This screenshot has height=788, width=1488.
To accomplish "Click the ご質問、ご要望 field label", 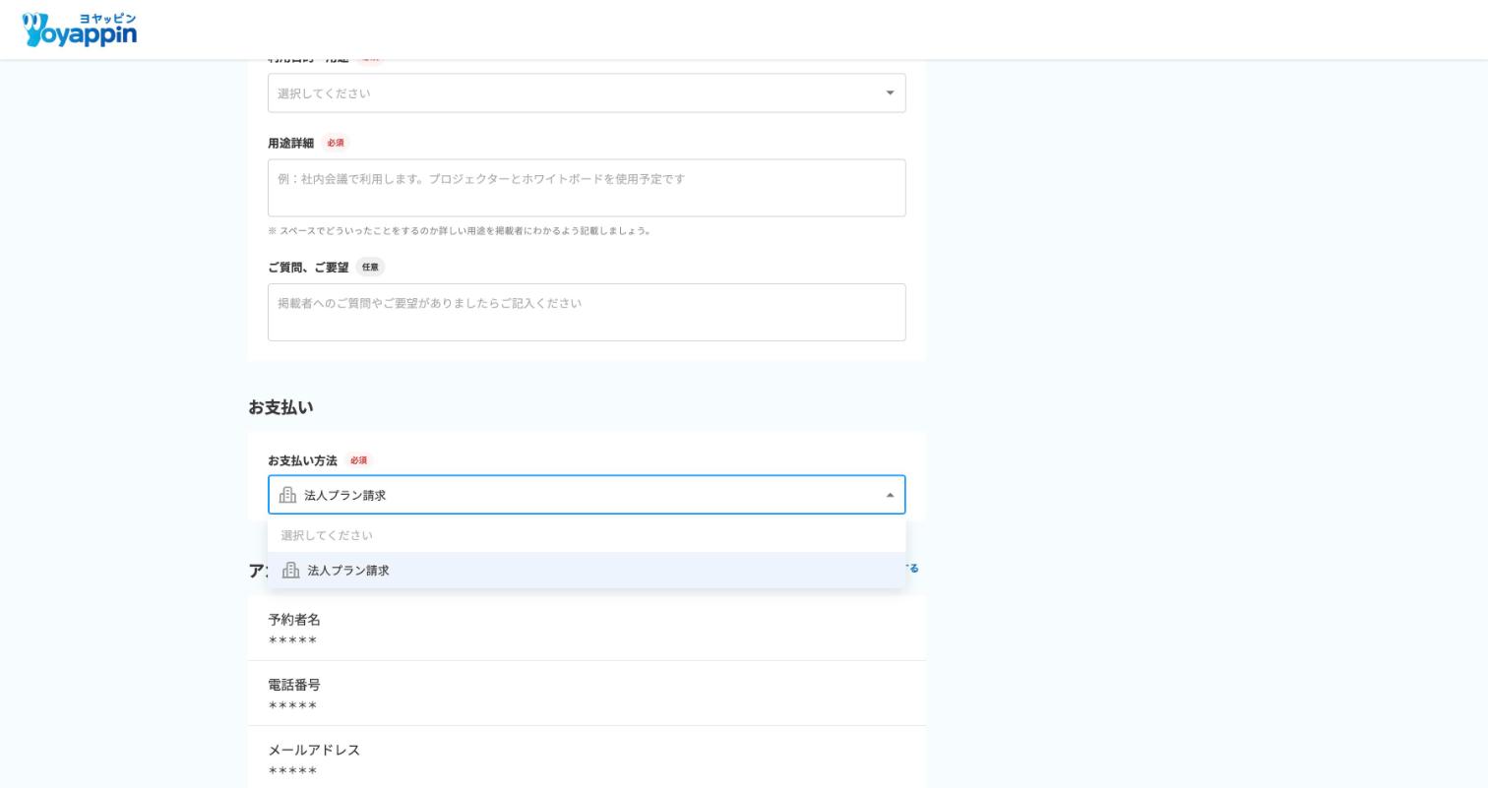I will coord(308,268).
